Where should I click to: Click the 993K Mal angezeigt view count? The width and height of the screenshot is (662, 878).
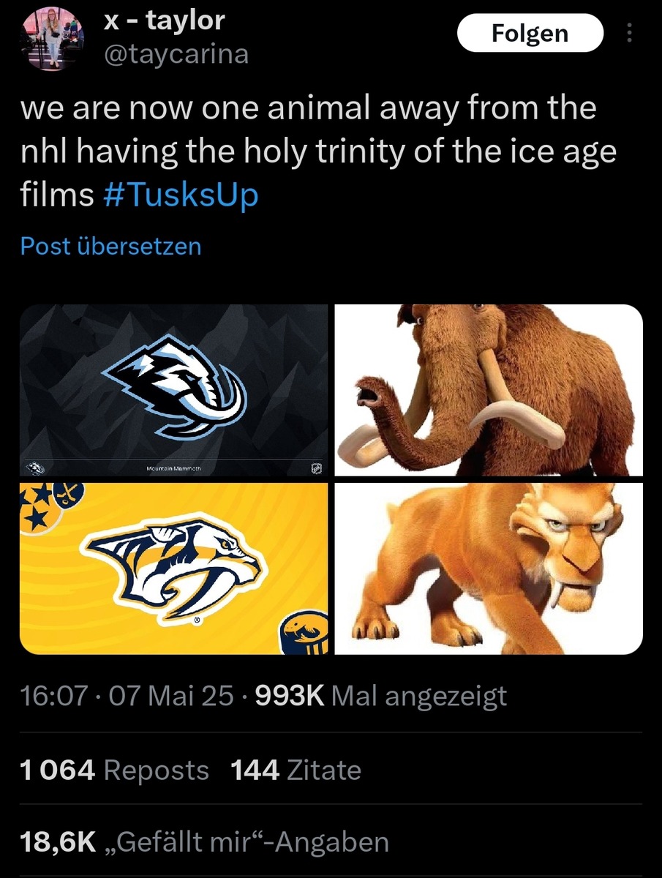[379, 696]
